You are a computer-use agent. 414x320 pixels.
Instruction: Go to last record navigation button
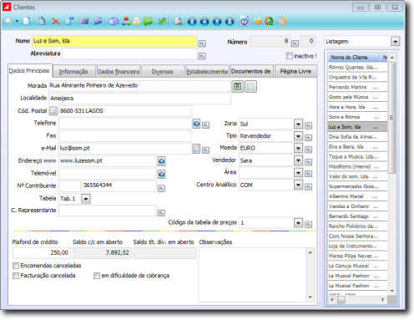pyautogui.click(x=230, y=22)
